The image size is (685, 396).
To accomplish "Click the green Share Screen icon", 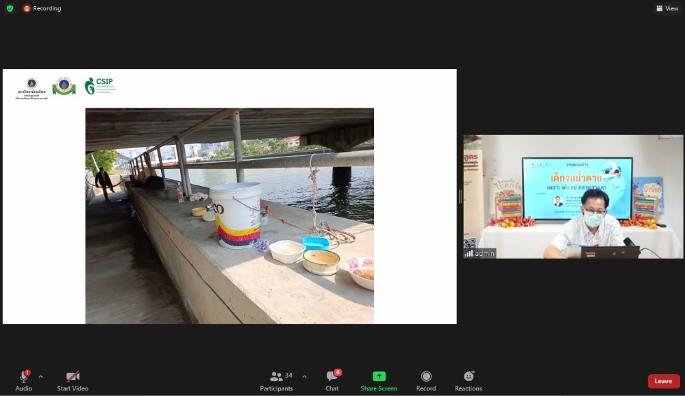I will pyautogui.click(x=379, y=376).
